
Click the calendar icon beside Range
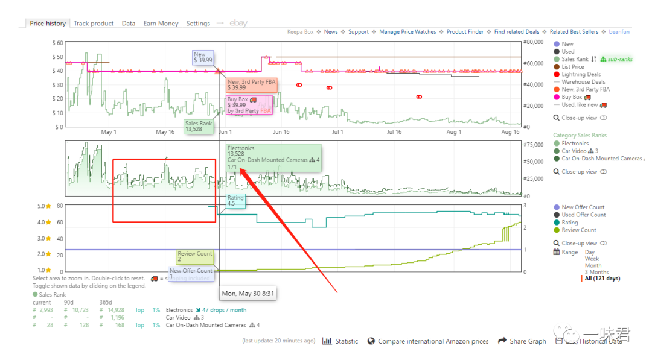557,252
